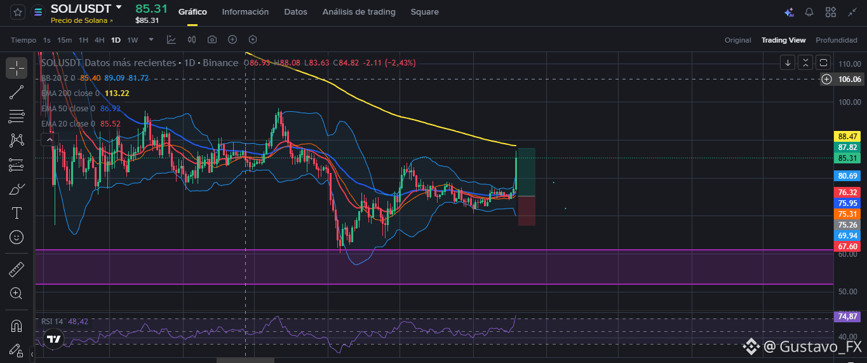
Task: Open SOL/USDT pair selector dropdown
Action: (x=118, y=8)
